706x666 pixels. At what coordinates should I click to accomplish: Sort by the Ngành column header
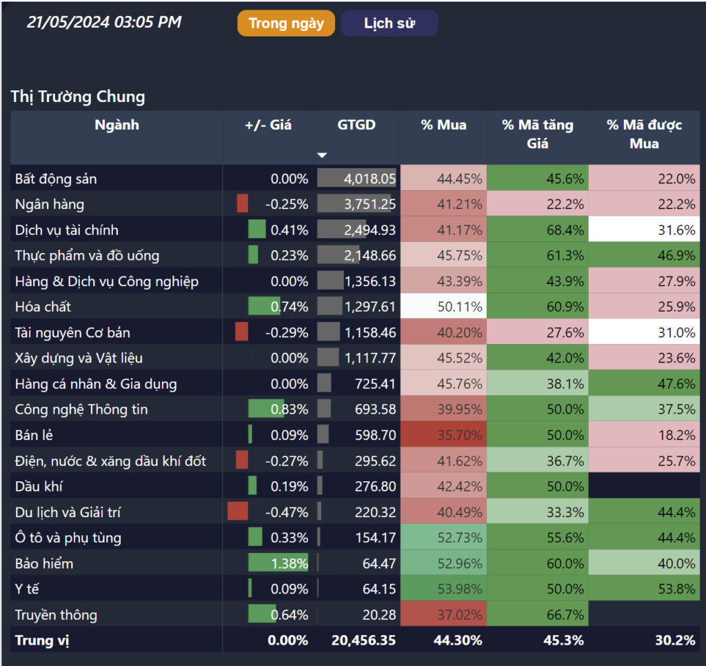coord(117,125)
